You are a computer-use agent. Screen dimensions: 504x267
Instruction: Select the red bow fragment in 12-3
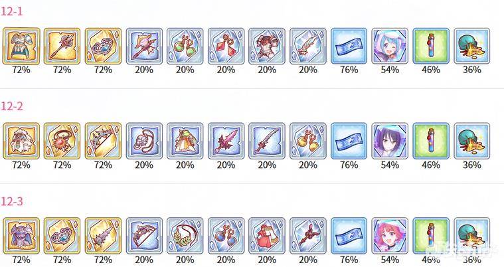144,236
